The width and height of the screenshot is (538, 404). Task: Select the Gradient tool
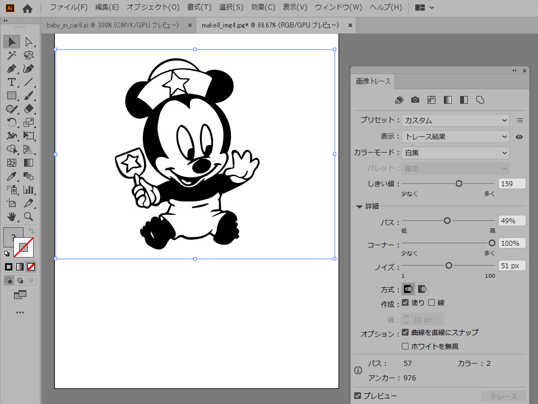pos(29,163)
